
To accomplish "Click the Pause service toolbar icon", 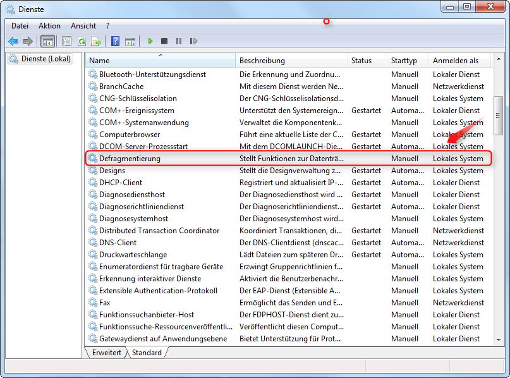I will (179, 41).
